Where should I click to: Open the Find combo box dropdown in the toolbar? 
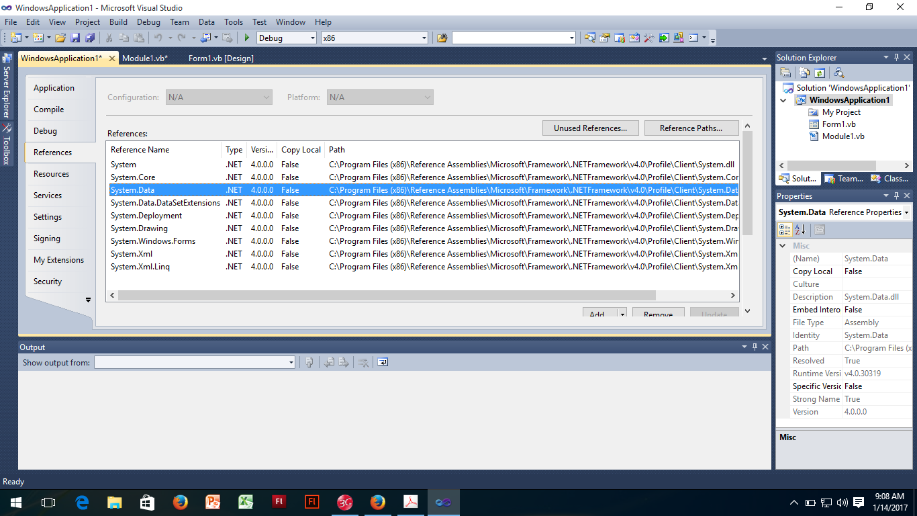click(572, 38)
